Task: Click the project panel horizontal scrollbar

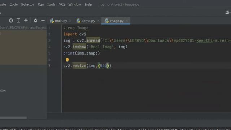Action: click(13, 118)
